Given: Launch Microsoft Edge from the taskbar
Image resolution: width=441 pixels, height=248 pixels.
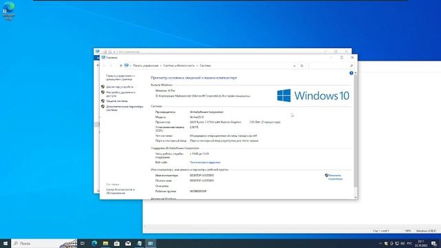Looking at the screenshot, I should pos(94,243).
